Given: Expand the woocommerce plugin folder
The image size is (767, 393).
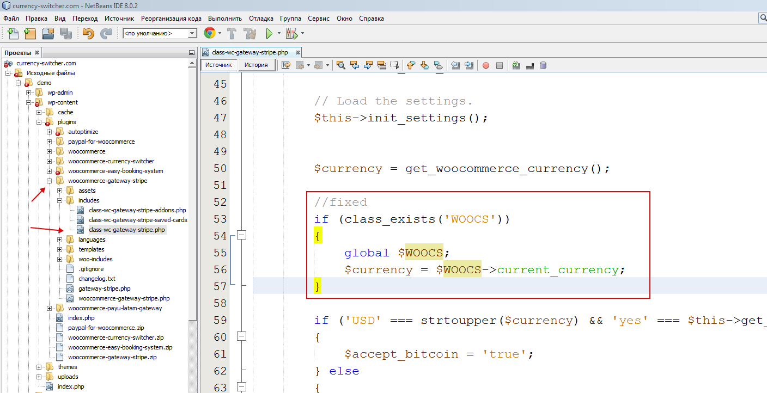Looking at the screenshot, I should pos(50,151).
